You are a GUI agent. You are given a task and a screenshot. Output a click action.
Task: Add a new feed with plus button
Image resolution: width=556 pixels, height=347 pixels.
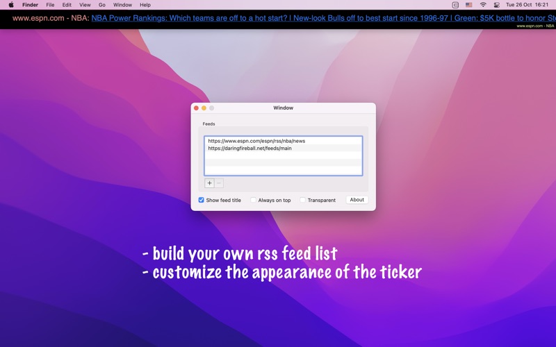(210, 183)
